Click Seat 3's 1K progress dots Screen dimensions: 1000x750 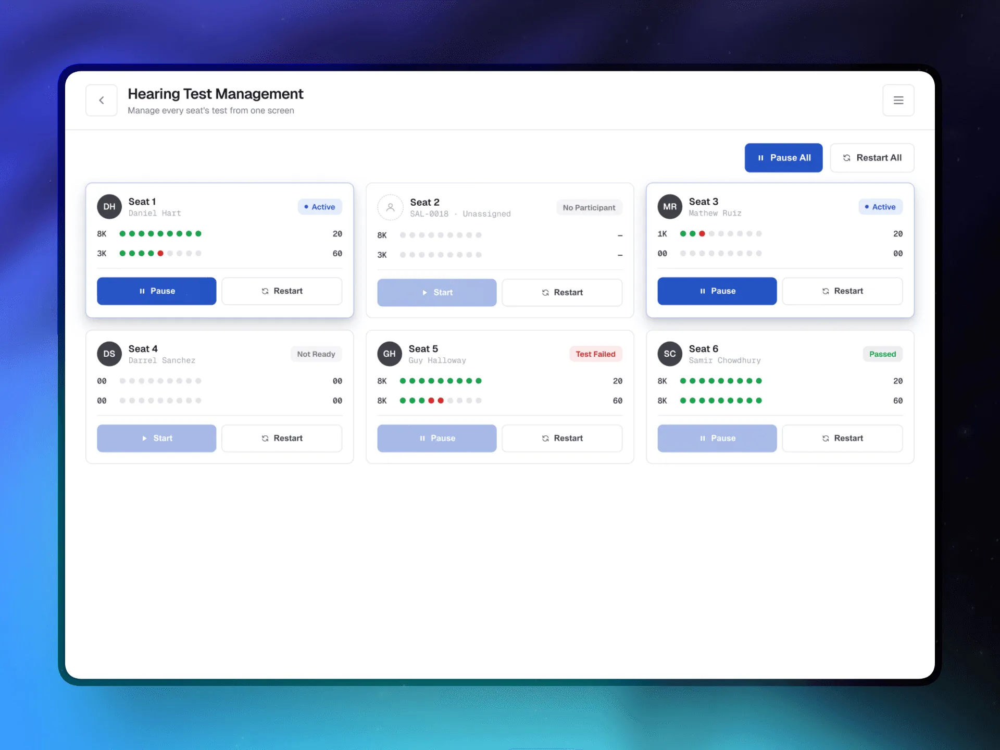721,234
